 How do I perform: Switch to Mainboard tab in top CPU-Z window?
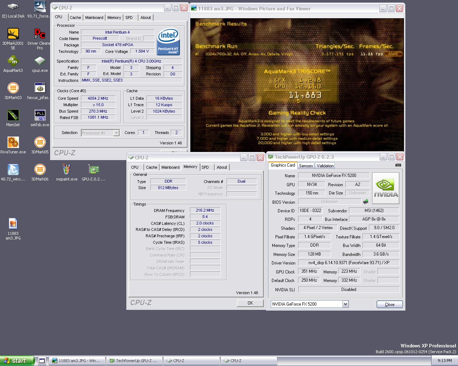(x=94, y=18)
